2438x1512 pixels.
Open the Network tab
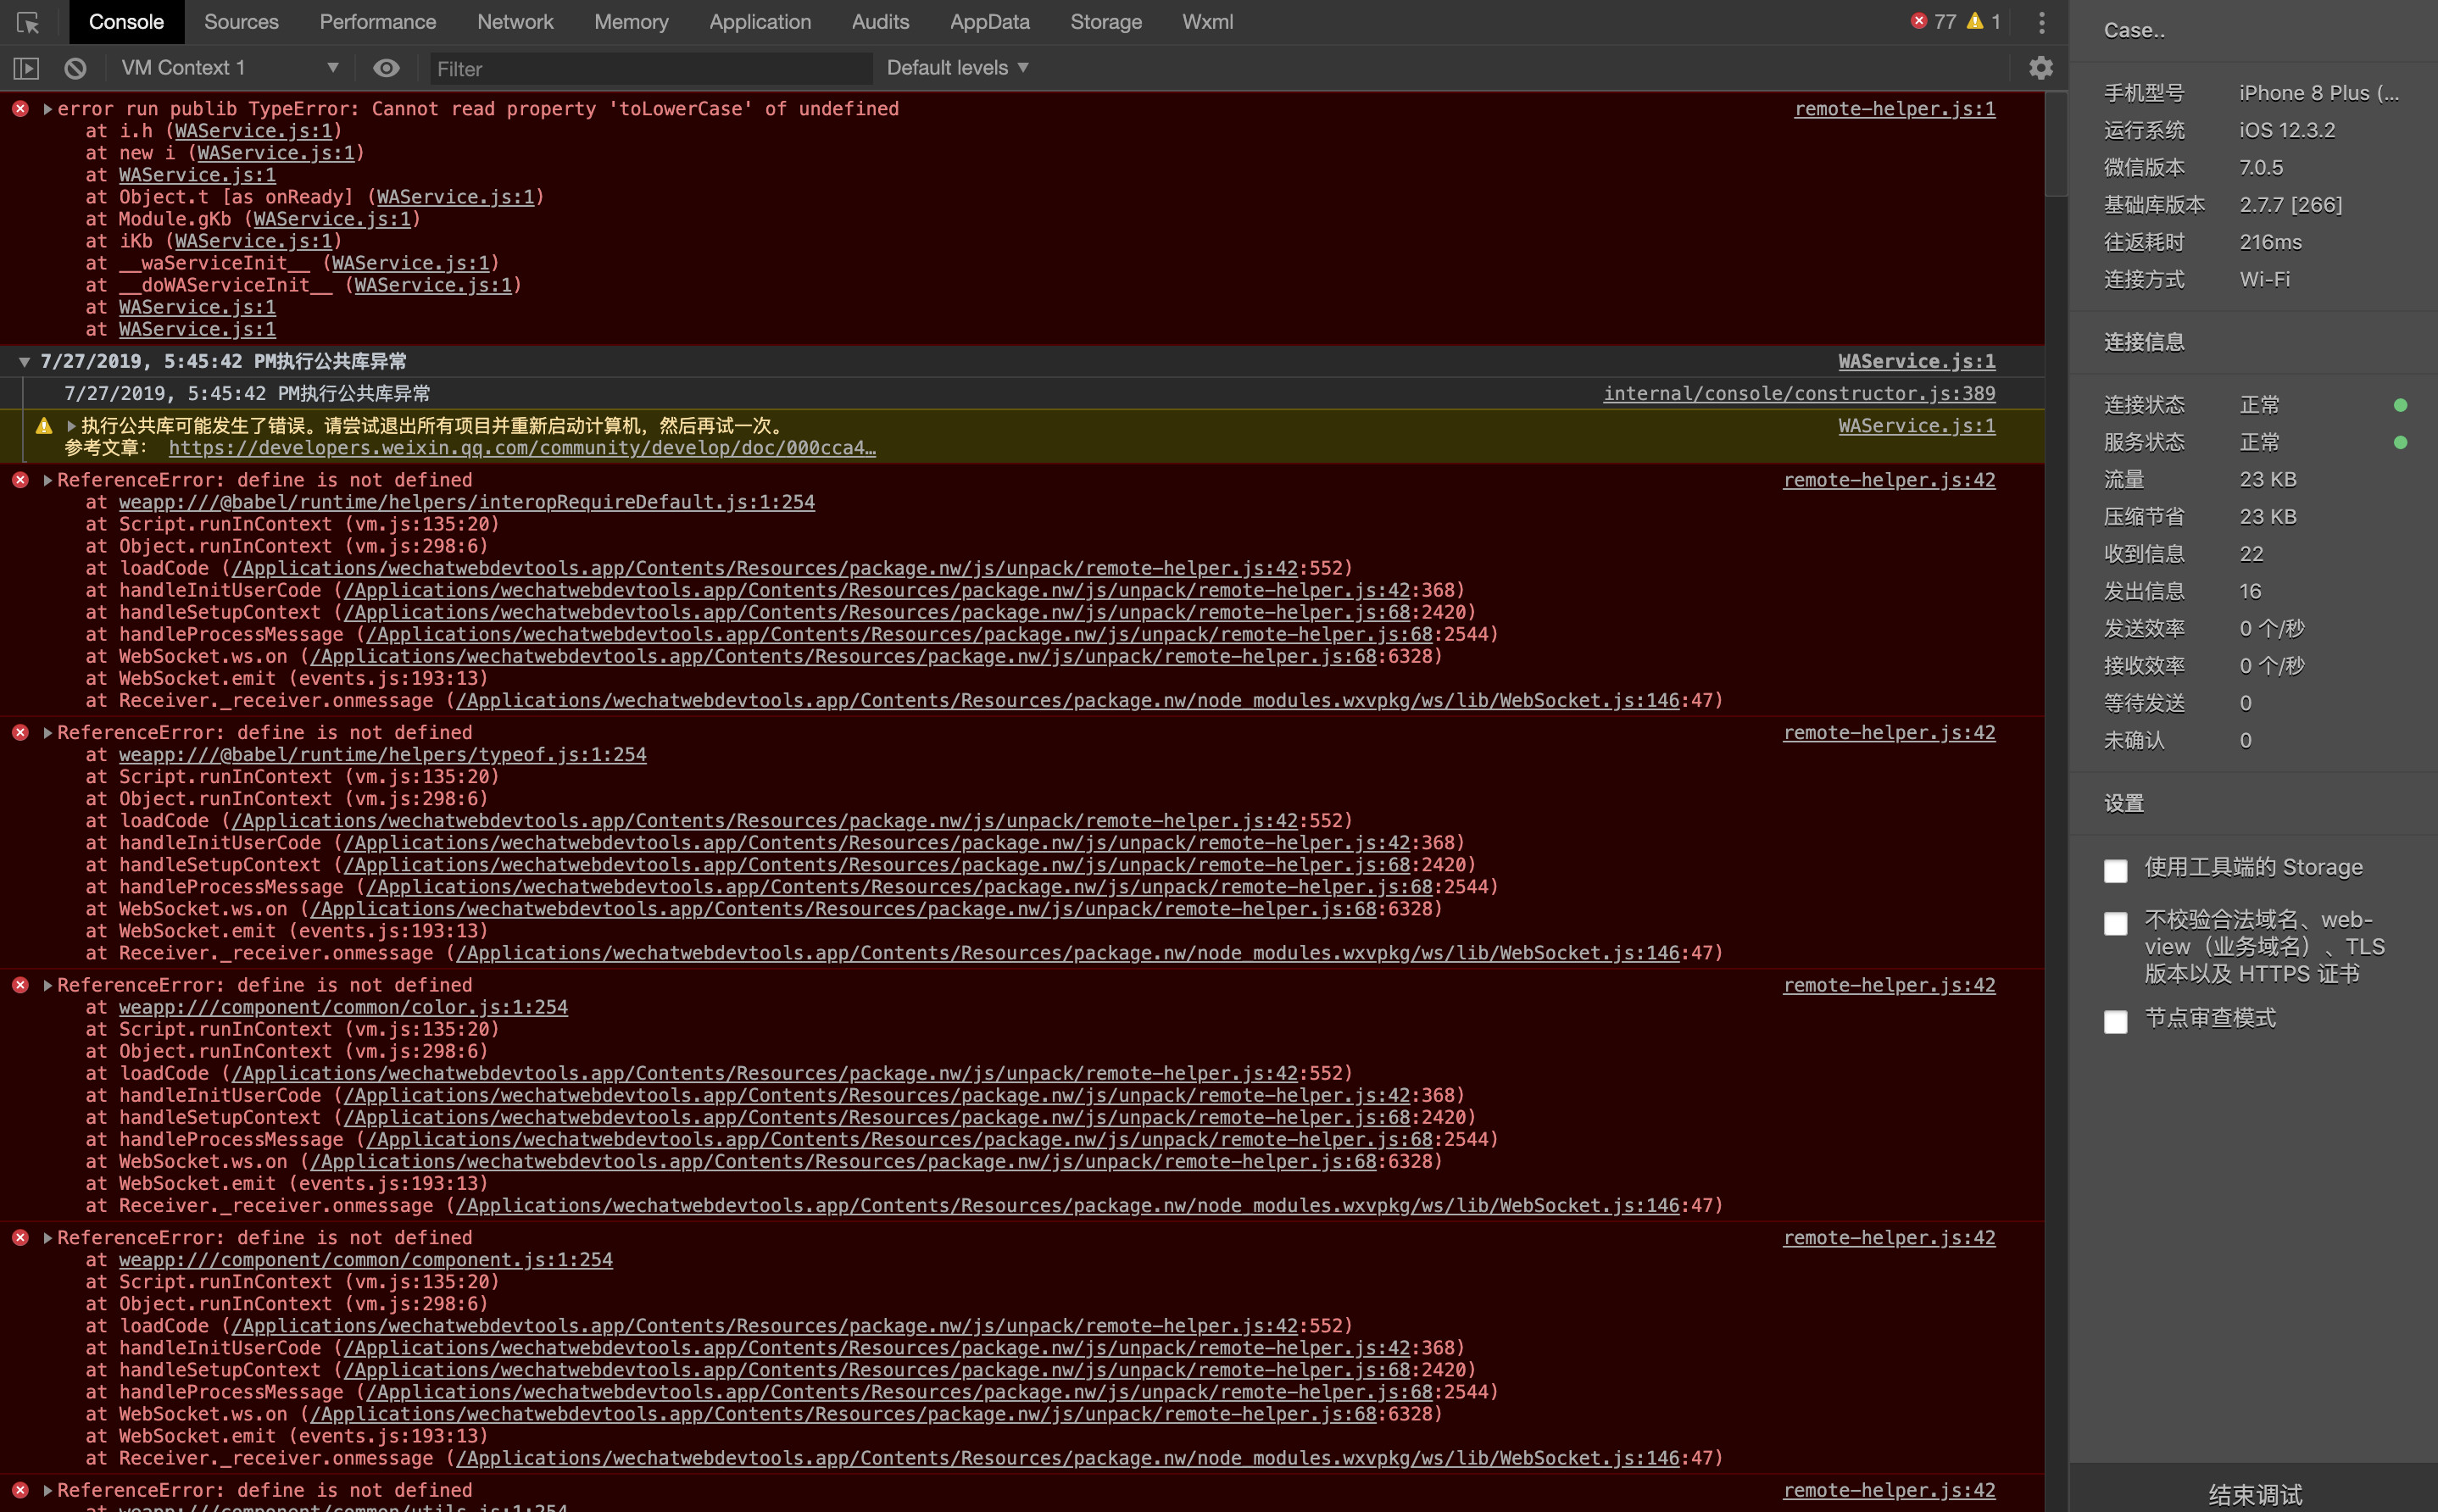[x=515, y=22]
